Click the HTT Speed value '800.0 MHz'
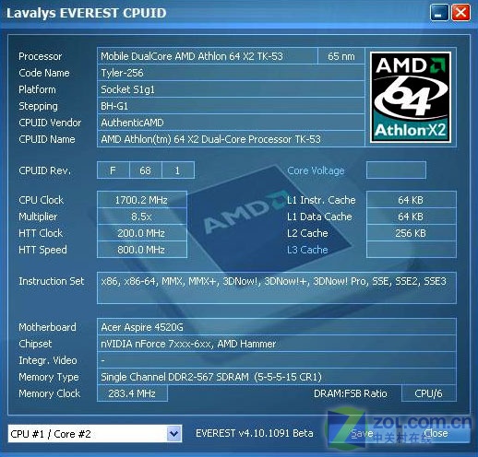This screenshot has width=478, height=457. (x=141, y=250)
